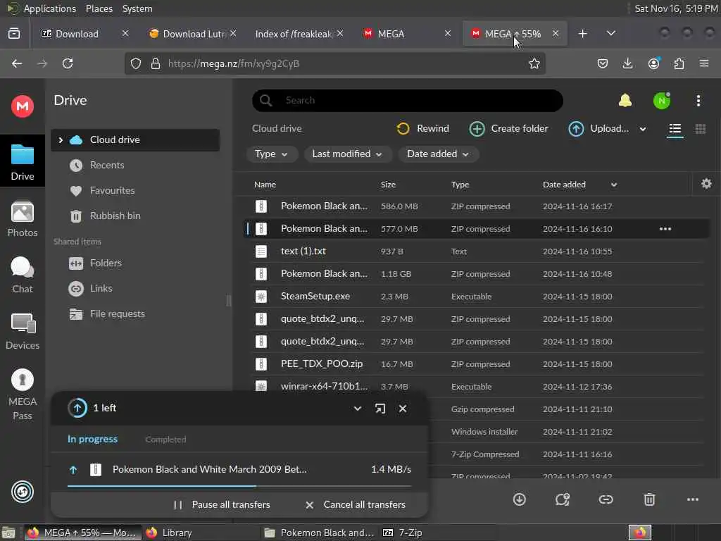Click the download icon in bottom action bar
The width and height of the screenshot is (721, 541).
[x=519, y=499]
